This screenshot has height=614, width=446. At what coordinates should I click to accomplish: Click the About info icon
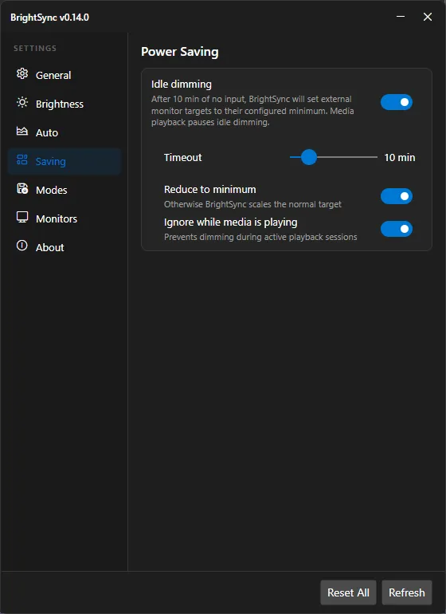pos(22,246)
